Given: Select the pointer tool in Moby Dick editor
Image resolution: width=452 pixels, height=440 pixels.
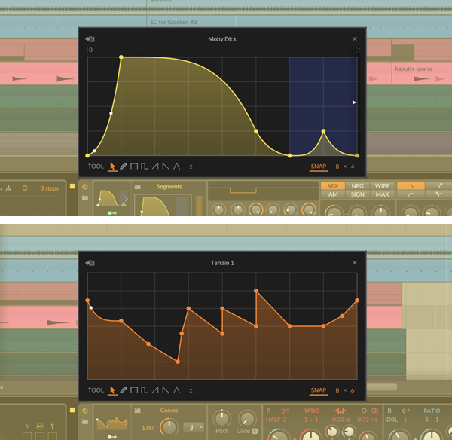Looking at the screenshot, I should (x=112, y=167).
